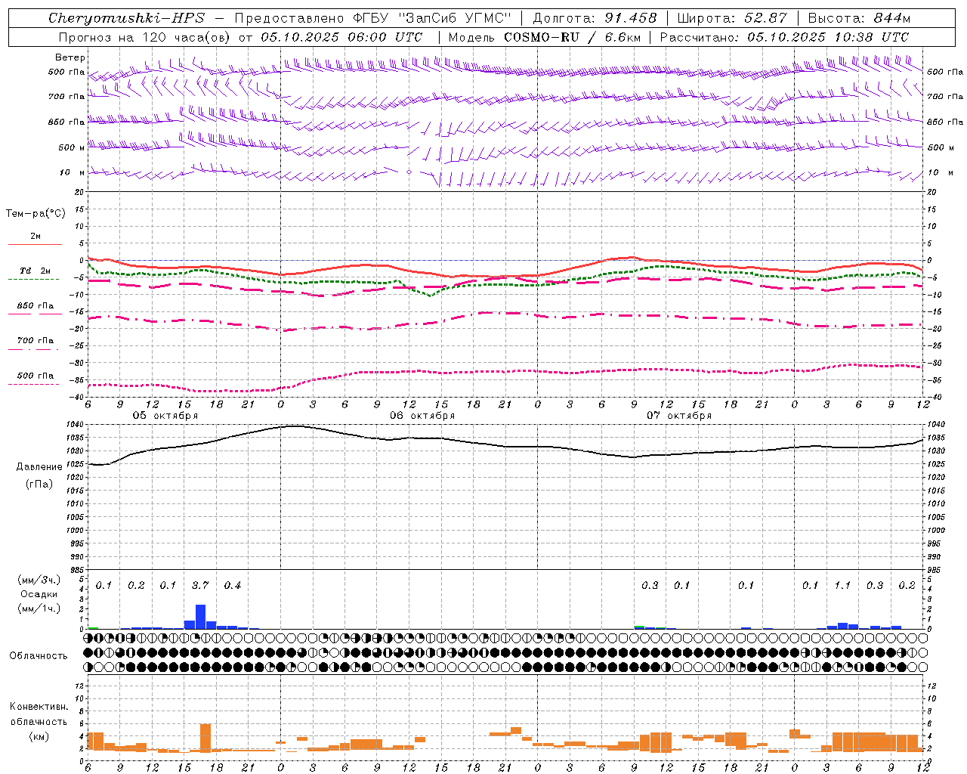Click the date label 05 октября
This screenshot has width=967, height=774.
point(165,416)
